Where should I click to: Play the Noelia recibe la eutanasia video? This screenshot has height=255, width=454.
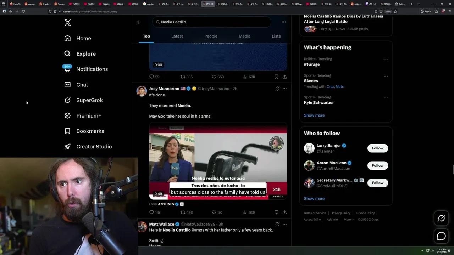point(218,161)
